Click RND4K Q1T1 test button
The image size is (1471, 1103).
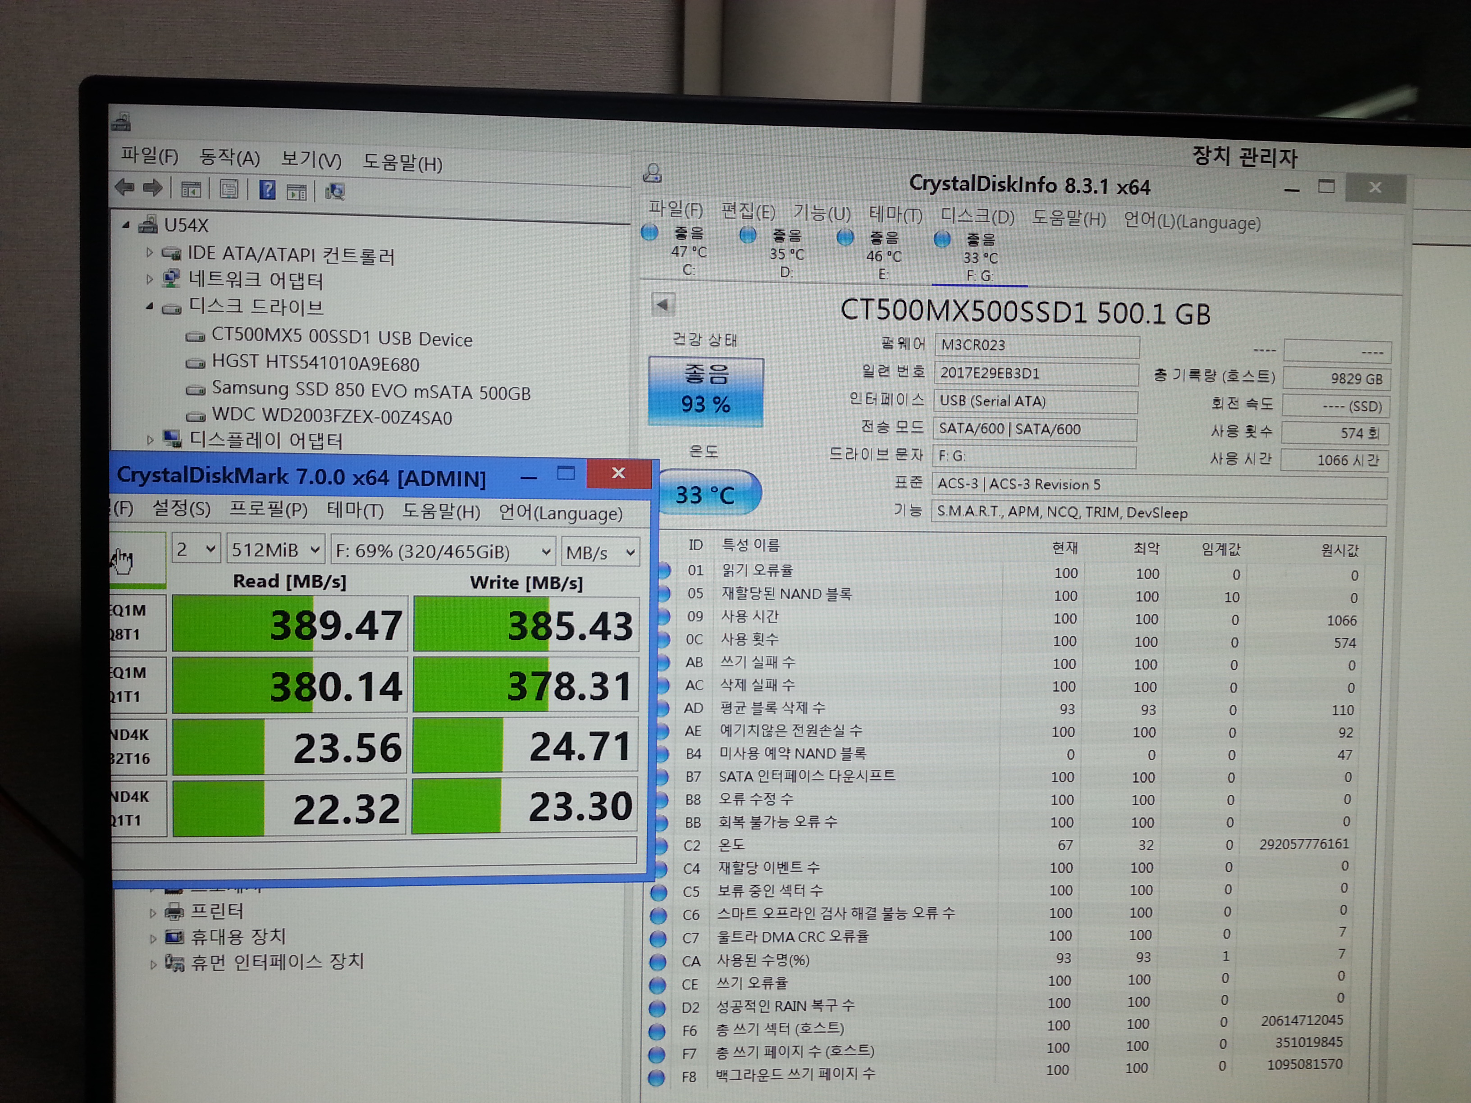click(x=137, y=808)
